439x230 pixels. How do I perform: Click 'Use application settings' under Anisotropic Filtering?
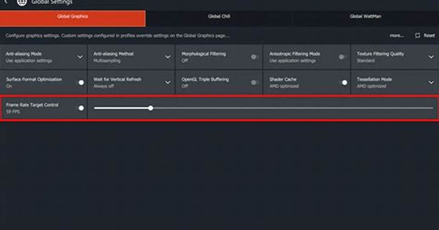click(x=293, y=61)
